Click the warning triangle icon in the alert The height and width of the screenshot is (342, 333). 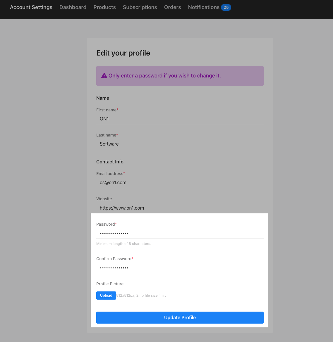click(104, 76)
